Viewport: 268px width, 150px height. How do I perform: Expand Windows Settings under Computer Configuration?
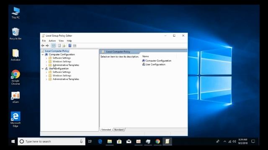(x=46, y=62)
